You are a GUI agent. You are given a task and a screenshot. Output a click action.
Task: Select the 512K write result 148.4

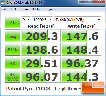(x=81, y=49)
